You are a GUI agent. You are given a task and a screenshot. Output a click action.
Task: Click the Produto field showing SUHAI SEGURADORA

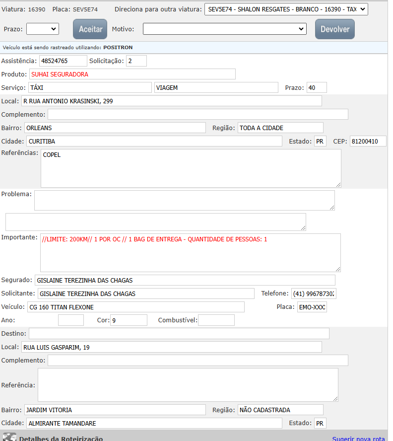132,74
